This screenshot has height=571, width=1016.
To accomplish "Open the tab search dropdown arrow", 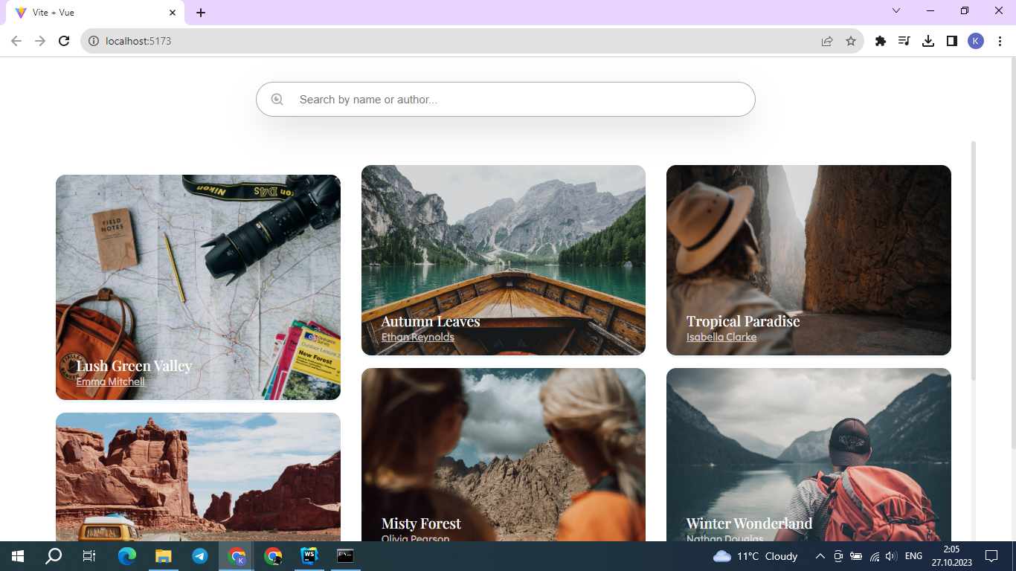I will point(896,11).
